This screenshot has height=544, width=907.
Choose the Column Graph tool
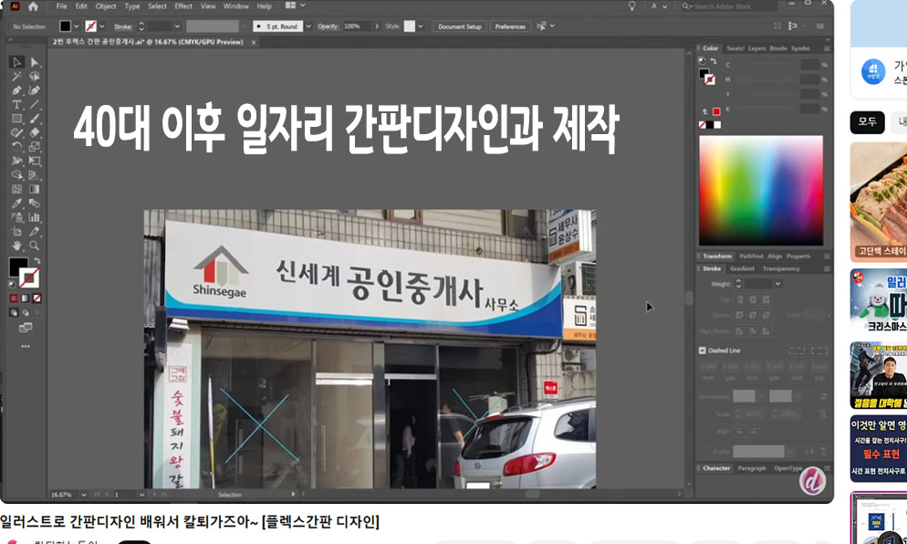tap(35, 217)
